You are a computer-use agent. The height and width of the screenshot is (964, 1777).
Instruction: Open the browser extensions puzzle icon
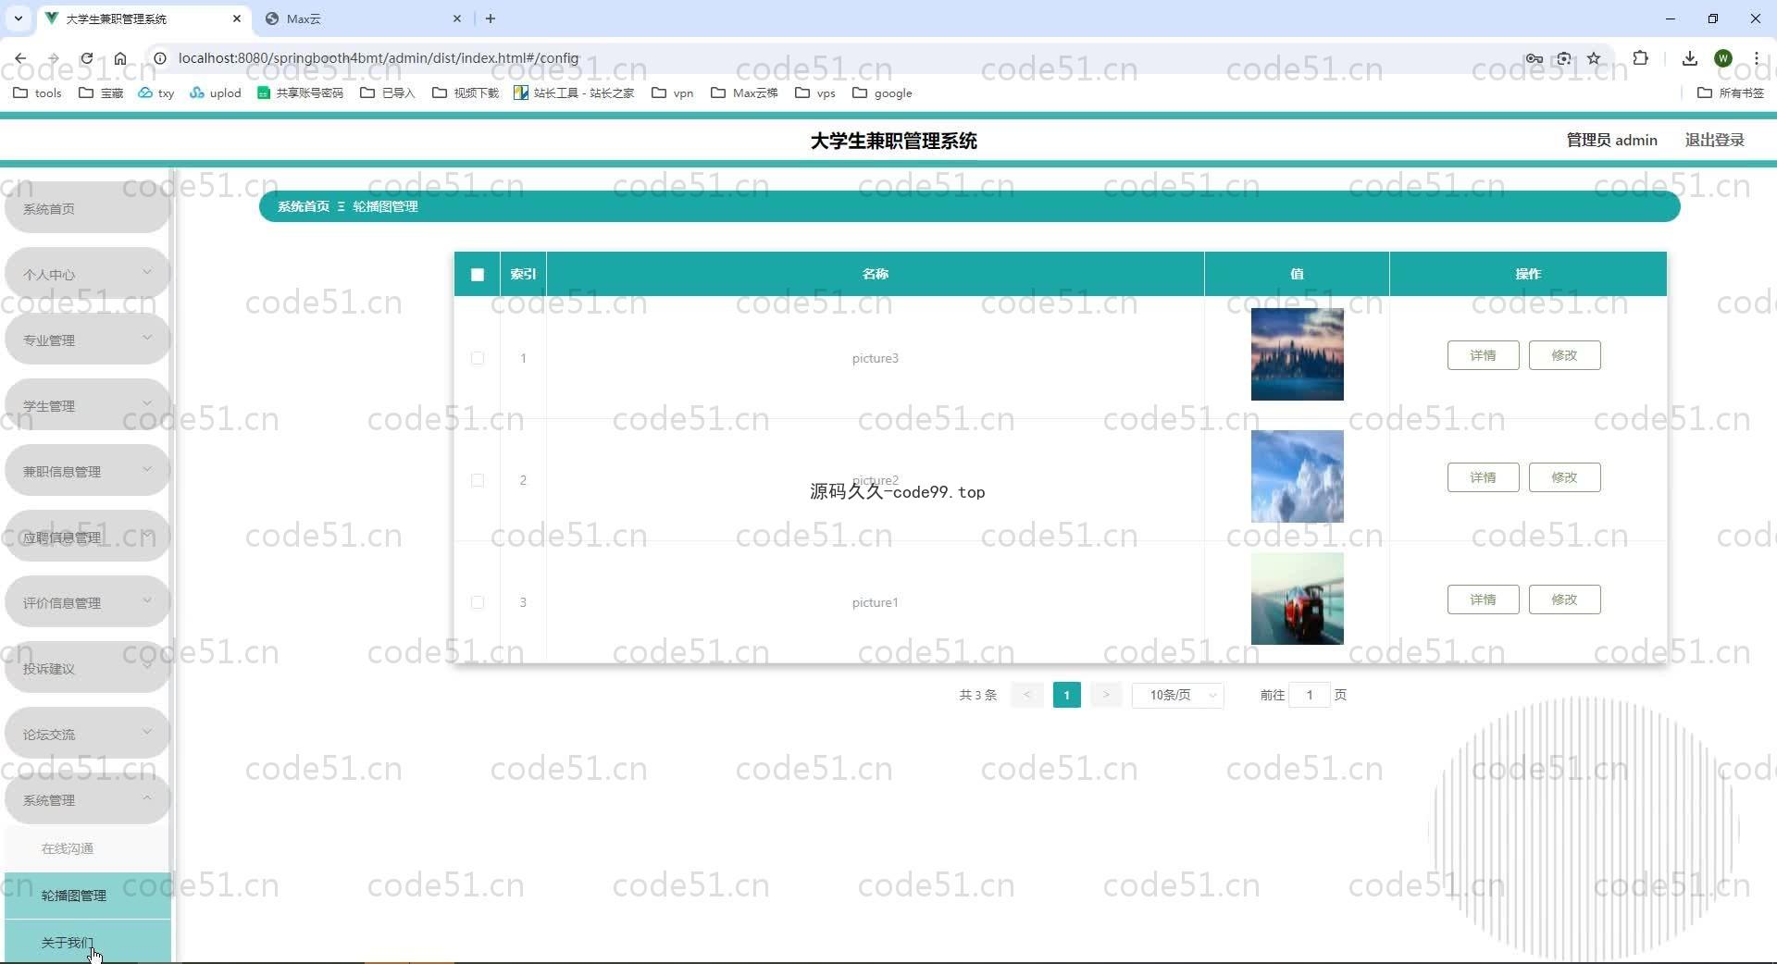(1640, 58)
